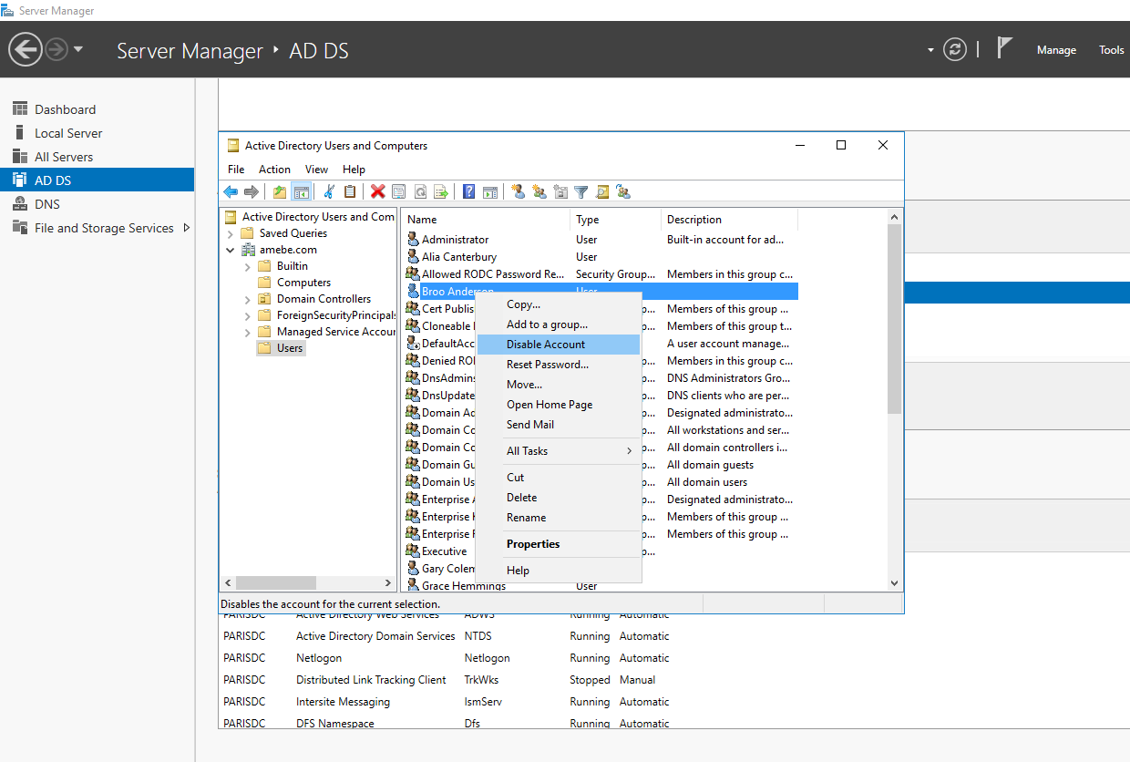Image resolution: width=1130 pixels, height=762 pixels.
Task: Create a new user with toolbar icon
Action: [x=519, y=191]
